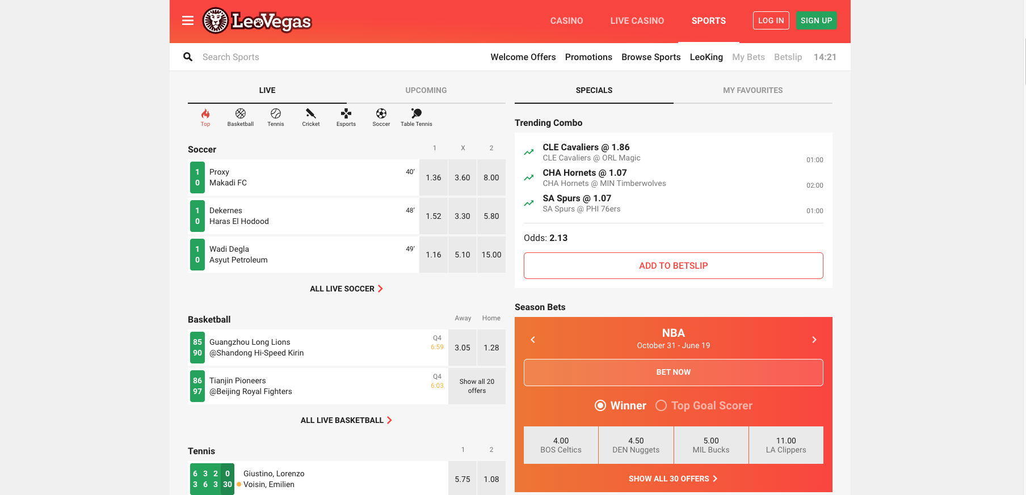Select the Table Tennis sport icon
The width and height of the screenshot is (1026, 495).
pyautogui.click(x=417, y=117)
